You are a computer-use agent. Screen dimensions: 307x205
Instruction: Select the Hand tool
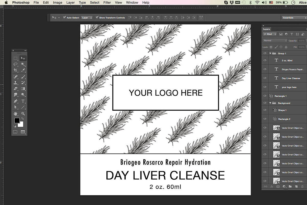tap(16, 114)
